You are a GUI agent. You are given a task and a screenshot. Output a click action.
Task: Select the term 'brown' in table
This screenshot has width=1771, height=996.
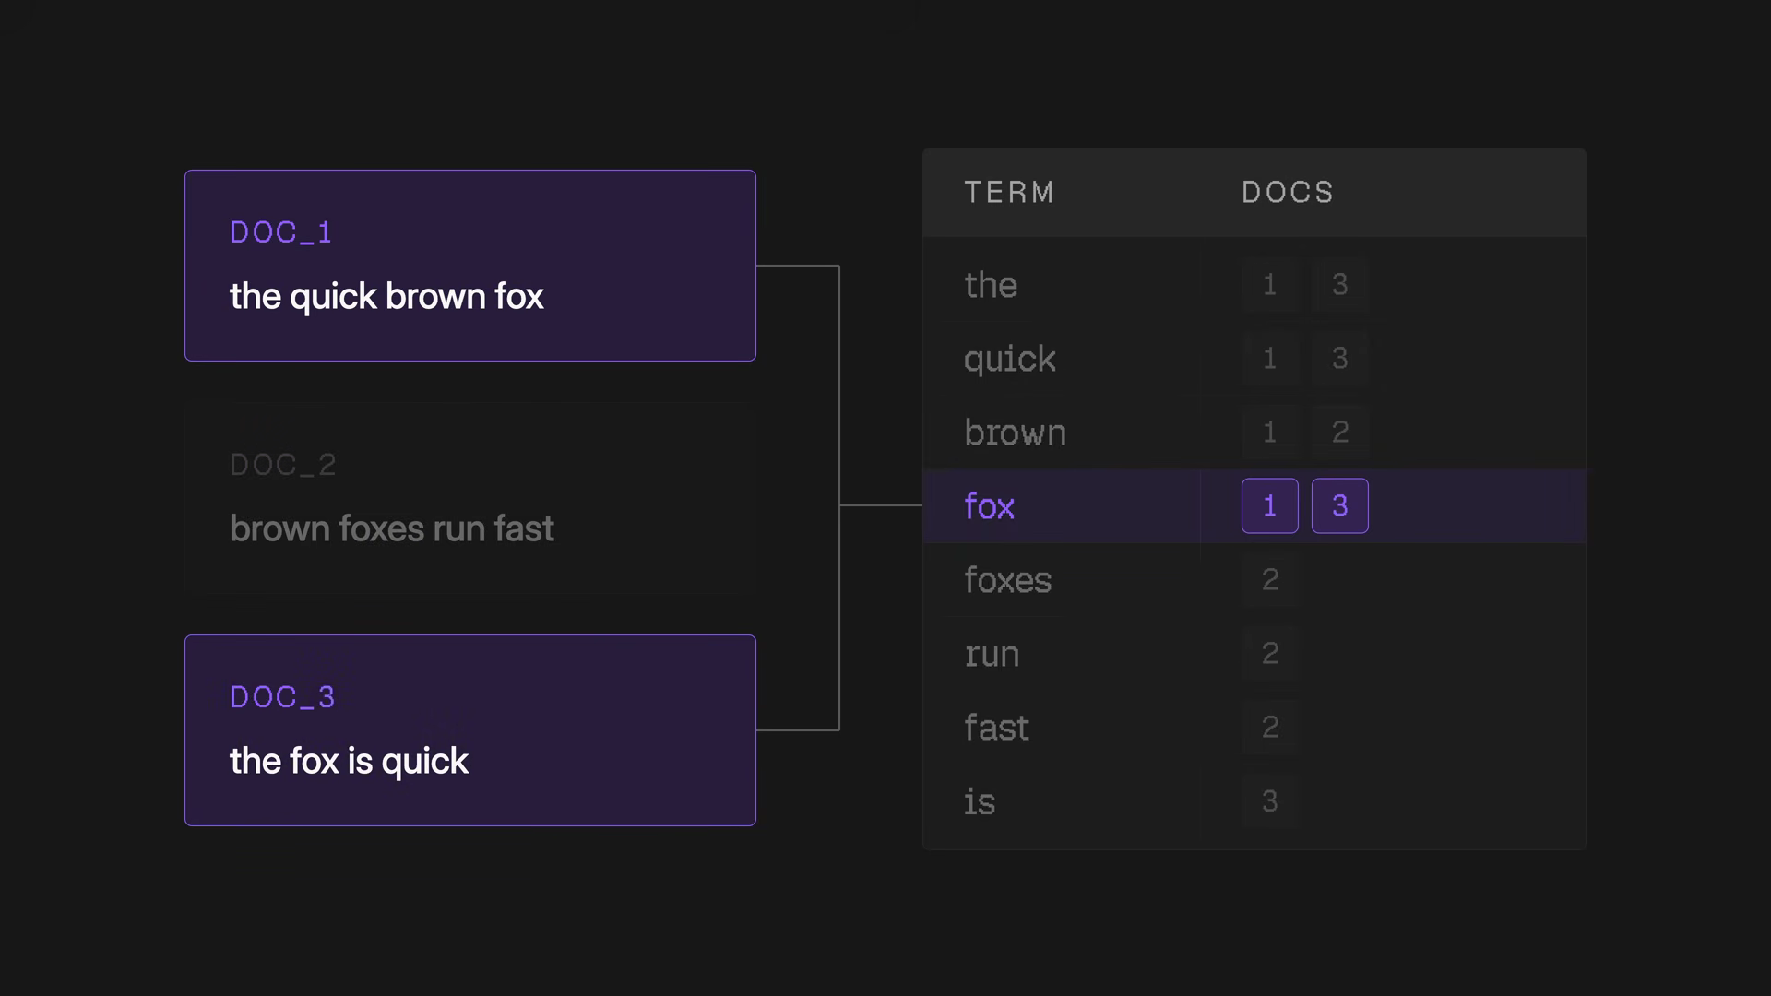(x=1016, y=433)
